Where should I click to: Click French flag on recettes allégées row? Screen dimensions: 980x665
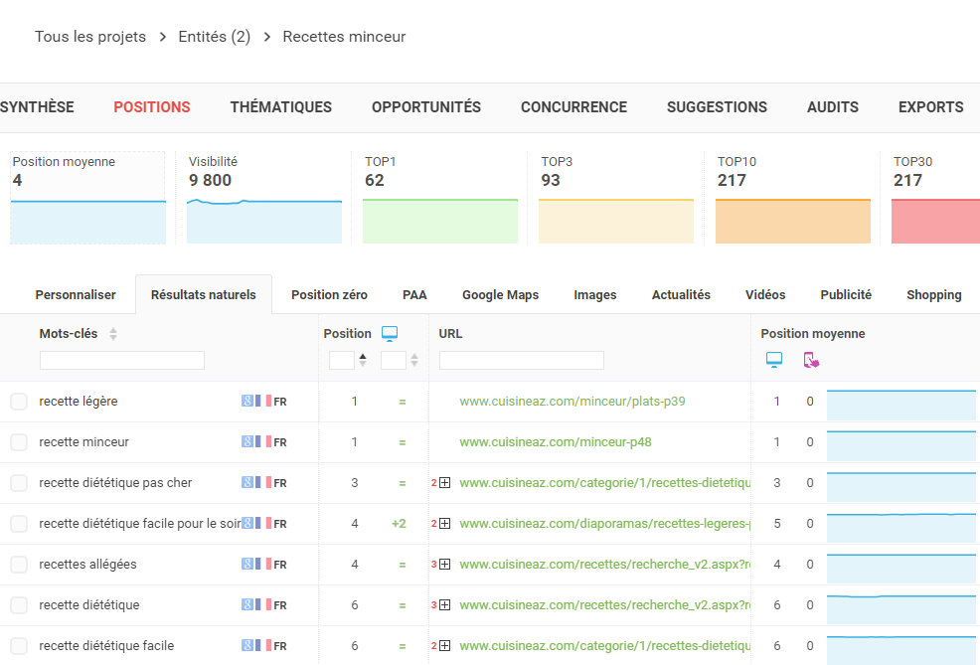pyautogui.click(x=263, y=565)
